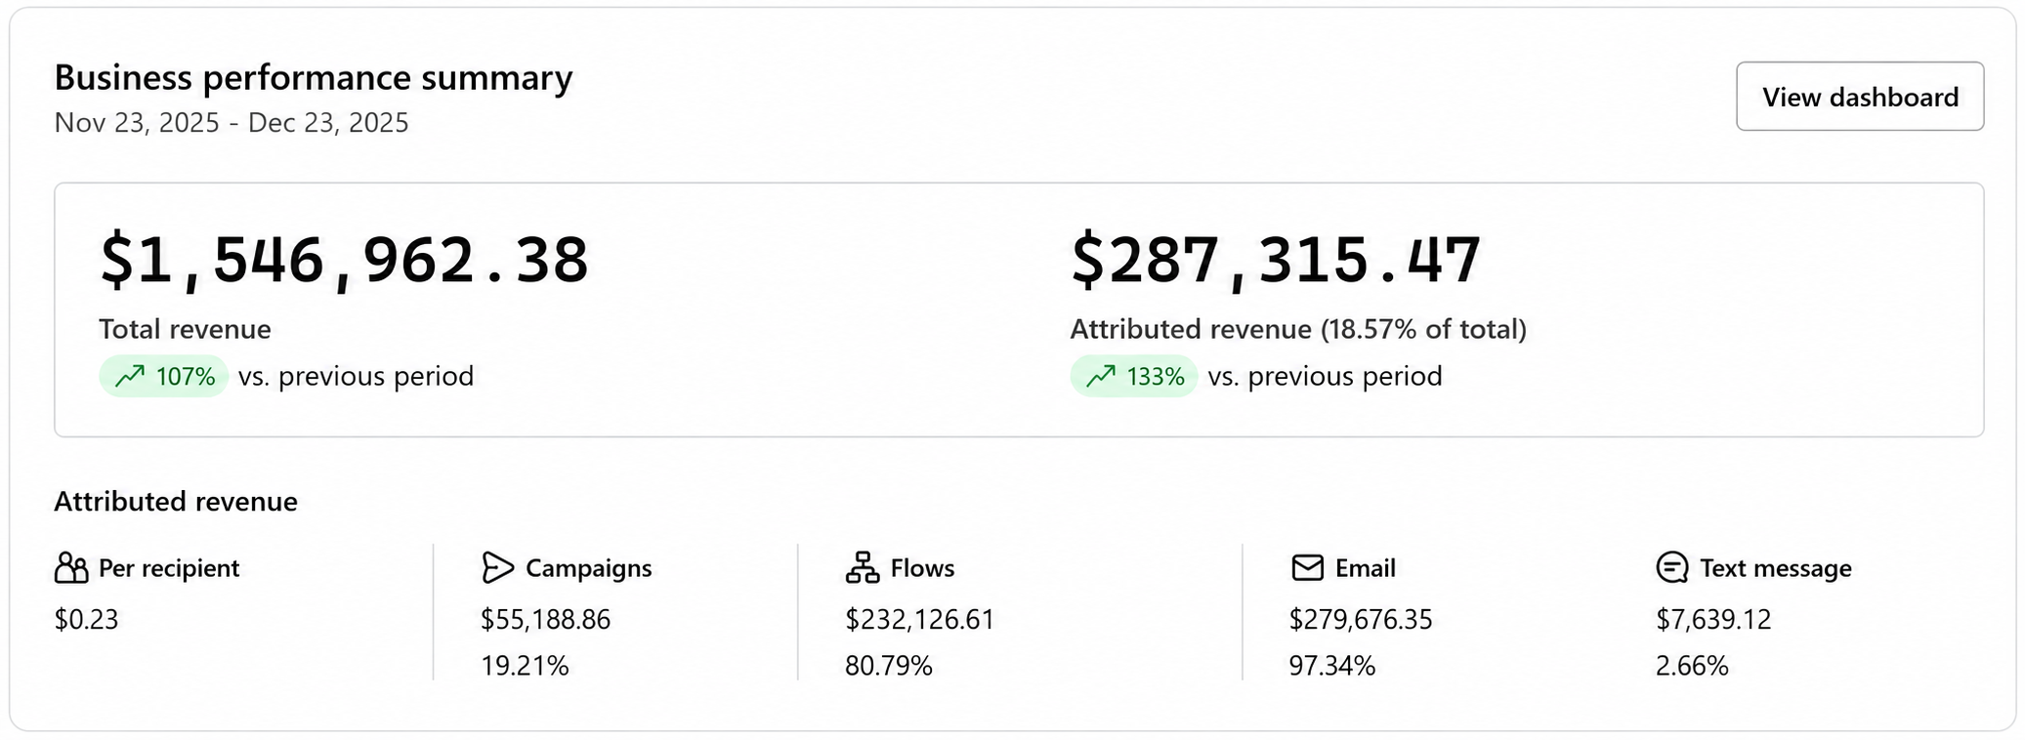The height and width of the screenshot is (740, 2025).
Task: Click the Campaigns paper-plane icon
Action: click(497, 567)
